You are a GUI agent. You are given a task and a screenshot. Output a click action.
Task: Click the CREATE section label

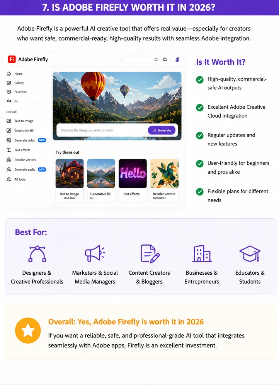pos(12,112)
